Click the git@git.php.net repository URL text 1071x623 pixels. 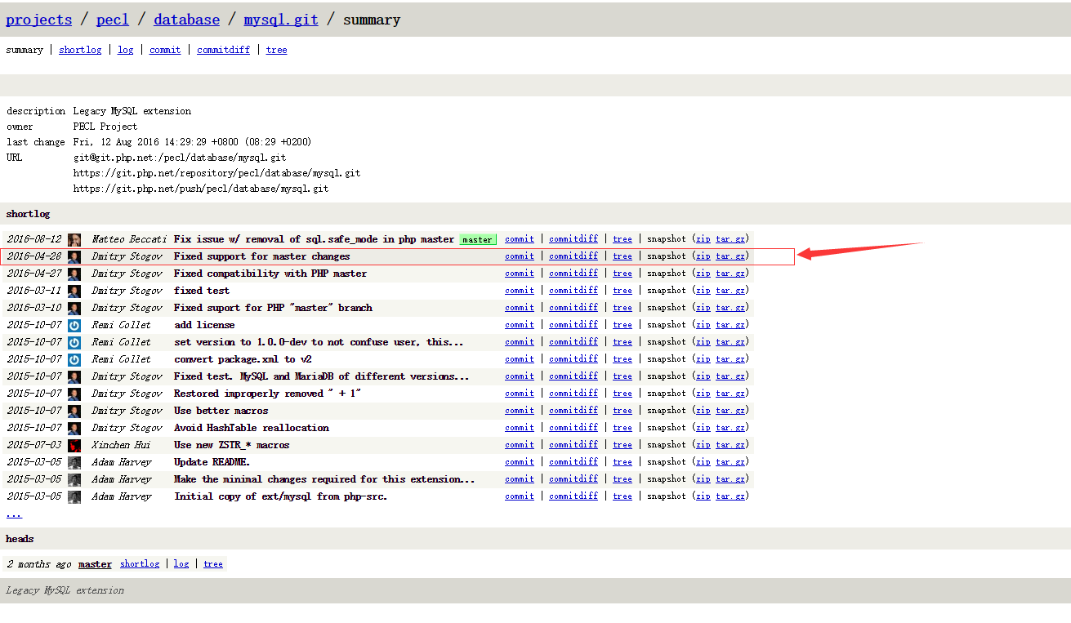click(x=180, y=158)
